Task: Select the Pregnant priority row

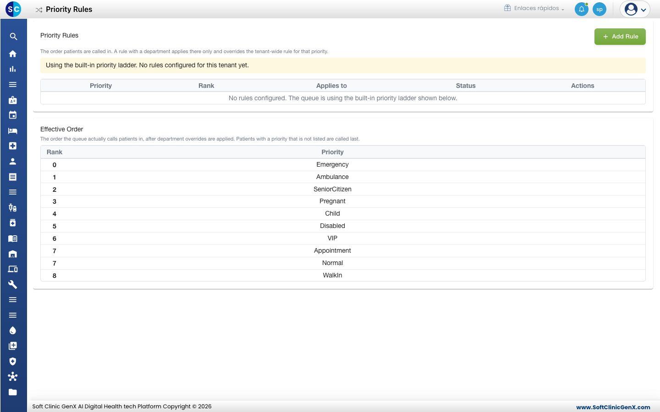Action: 343,201
